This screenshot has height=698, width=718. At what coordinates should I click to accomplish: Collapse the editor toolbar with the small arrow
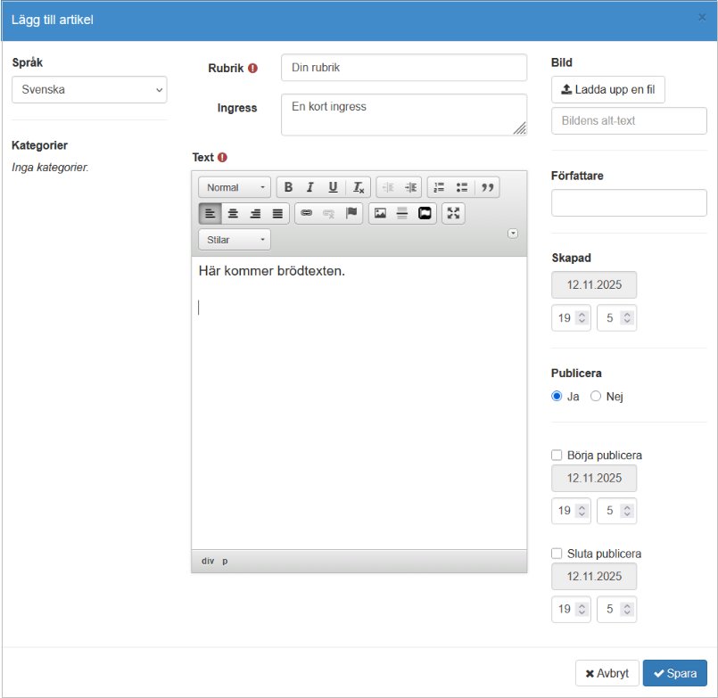pos(513,234)
